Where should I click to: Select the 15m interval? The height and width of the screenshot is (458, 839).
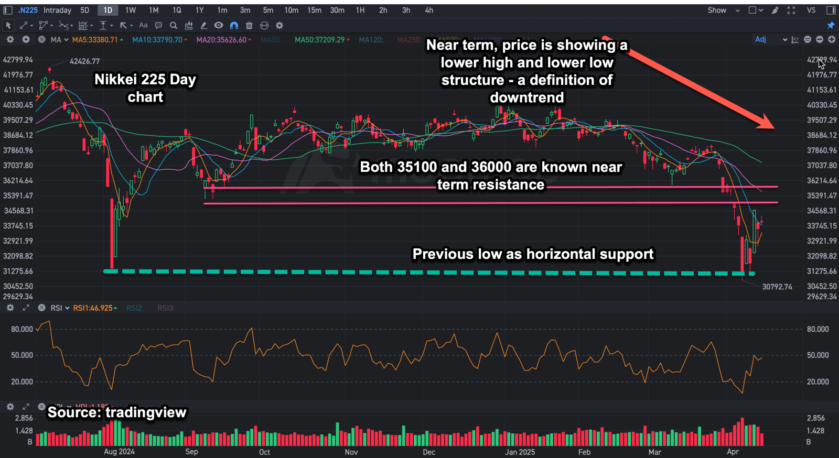pos(315,10)
